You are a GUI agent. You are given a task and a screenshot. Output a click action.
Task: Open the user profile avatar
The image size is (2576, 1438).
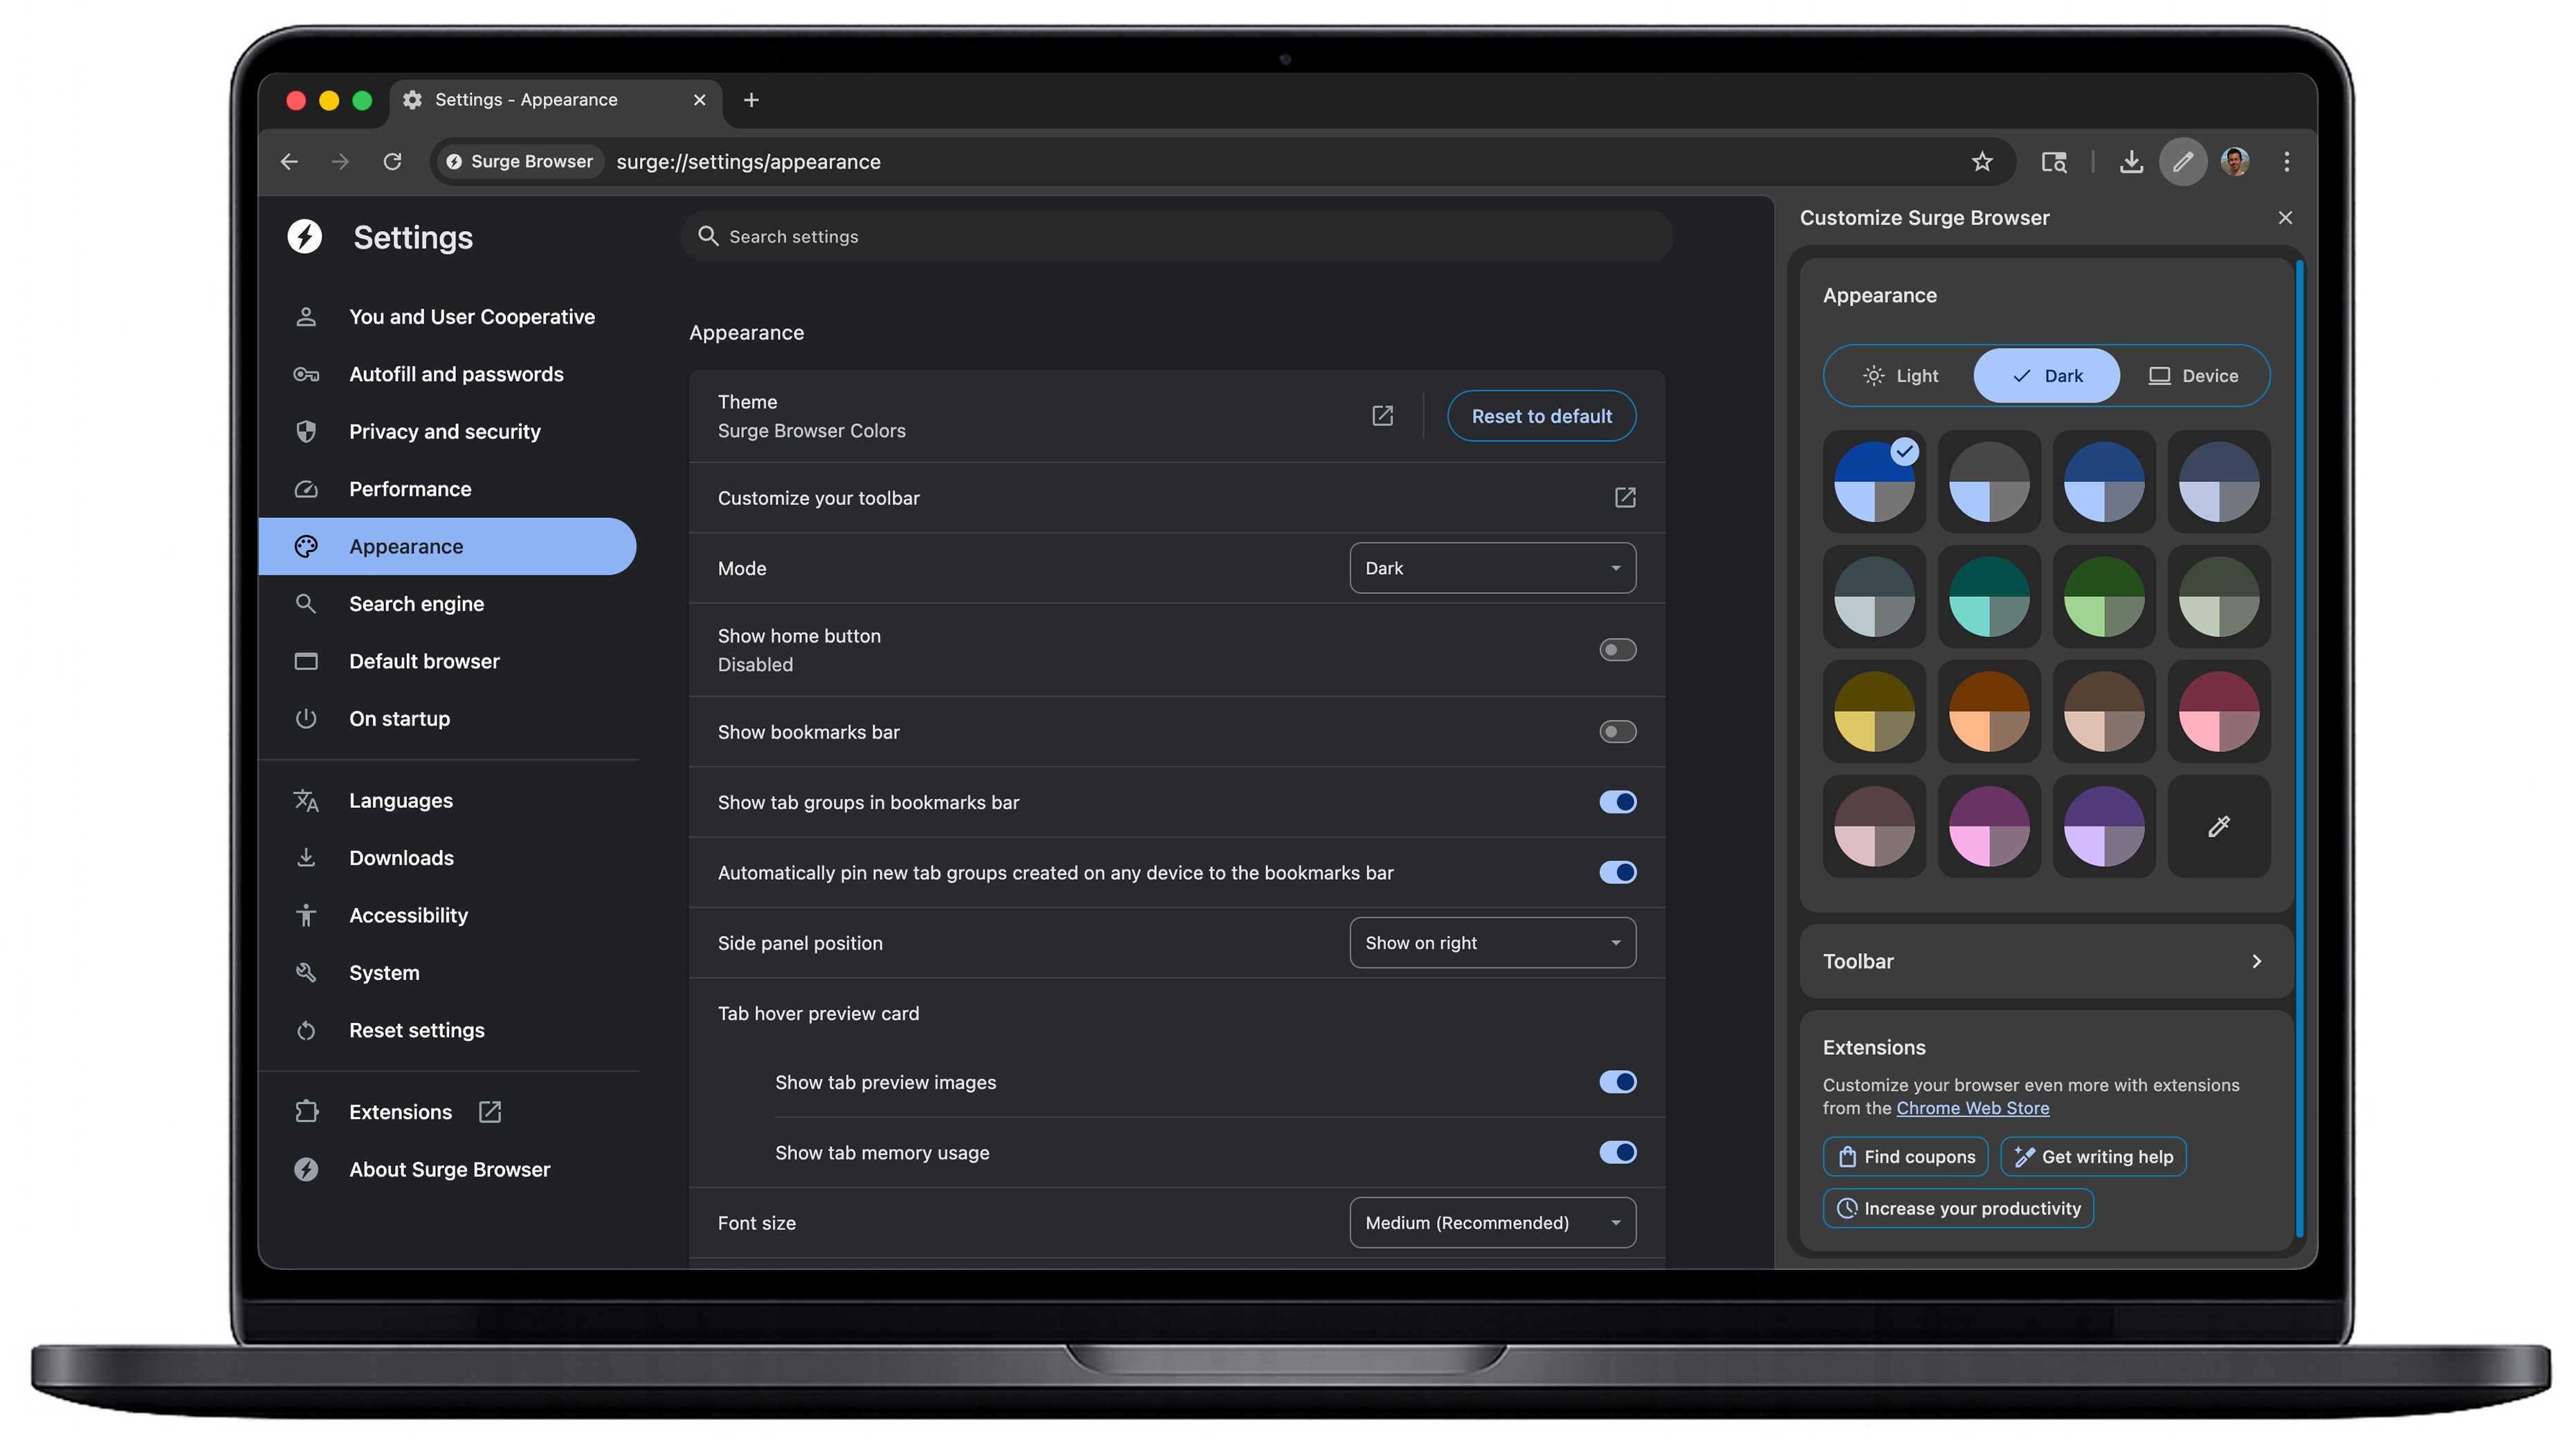2235,161
